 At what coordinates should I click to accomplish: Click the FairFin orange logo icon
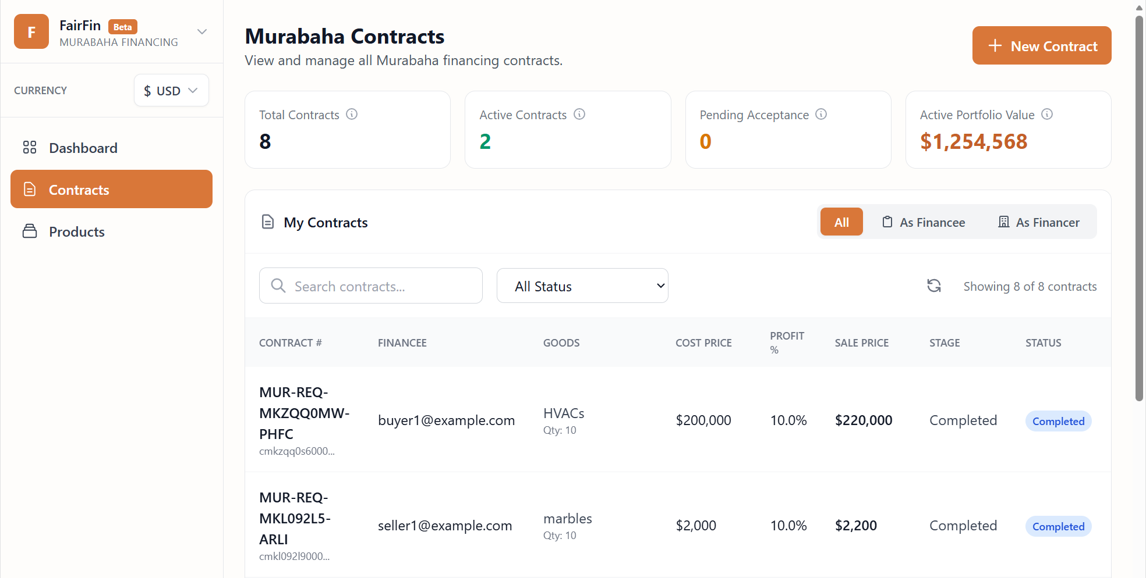[x=31, y=32]
